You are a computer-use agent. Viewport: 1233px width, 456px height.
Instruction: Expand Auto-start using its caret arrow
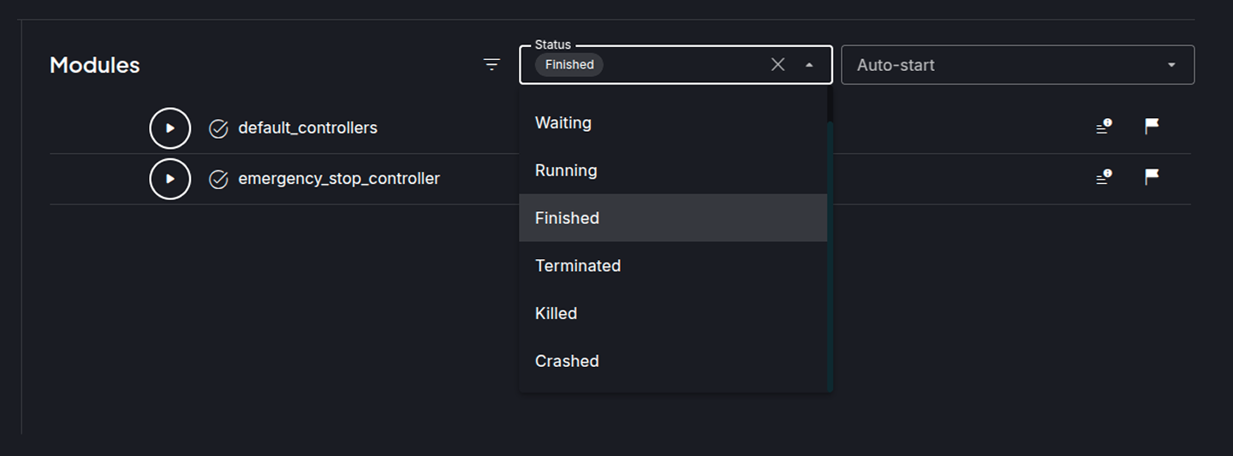coord(1171,65)
